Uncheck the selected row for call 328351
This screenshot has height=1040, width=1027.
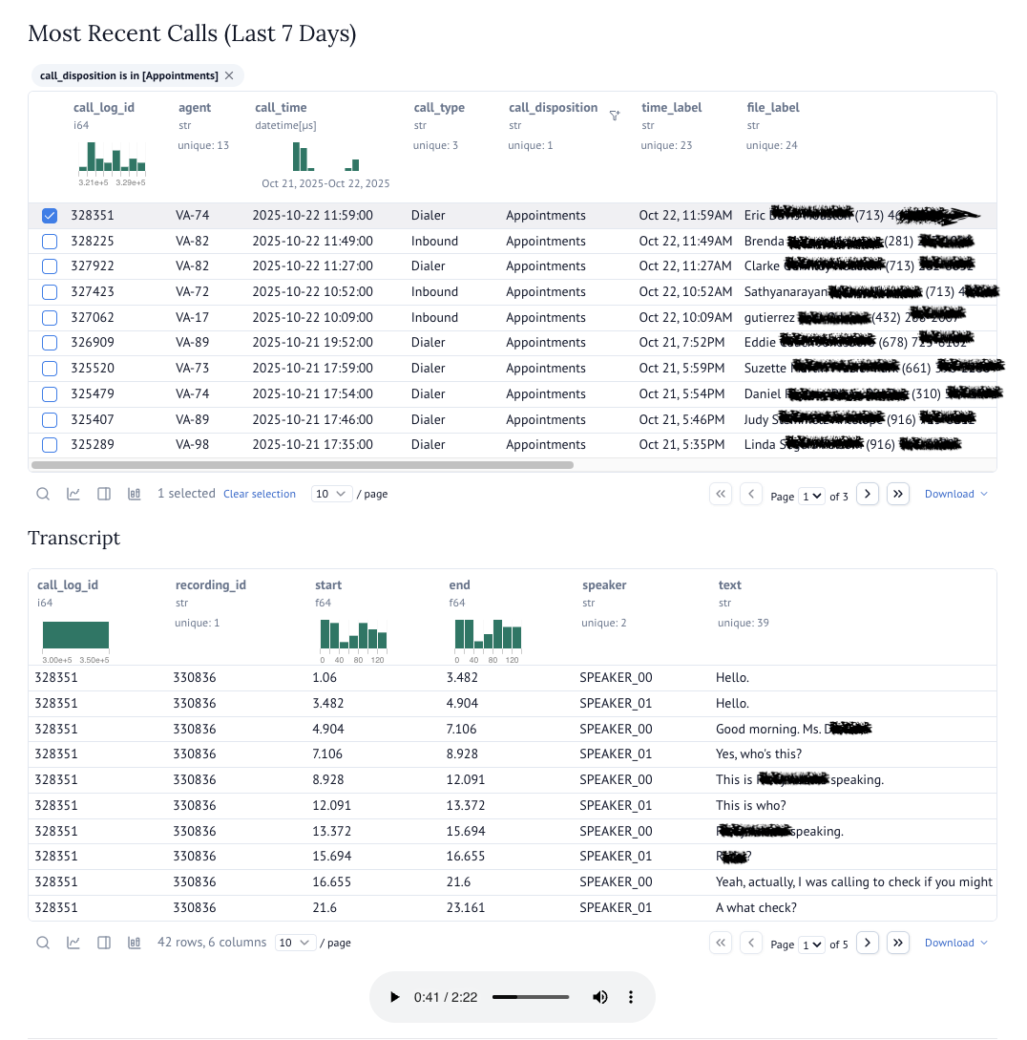tap(49, 215)
